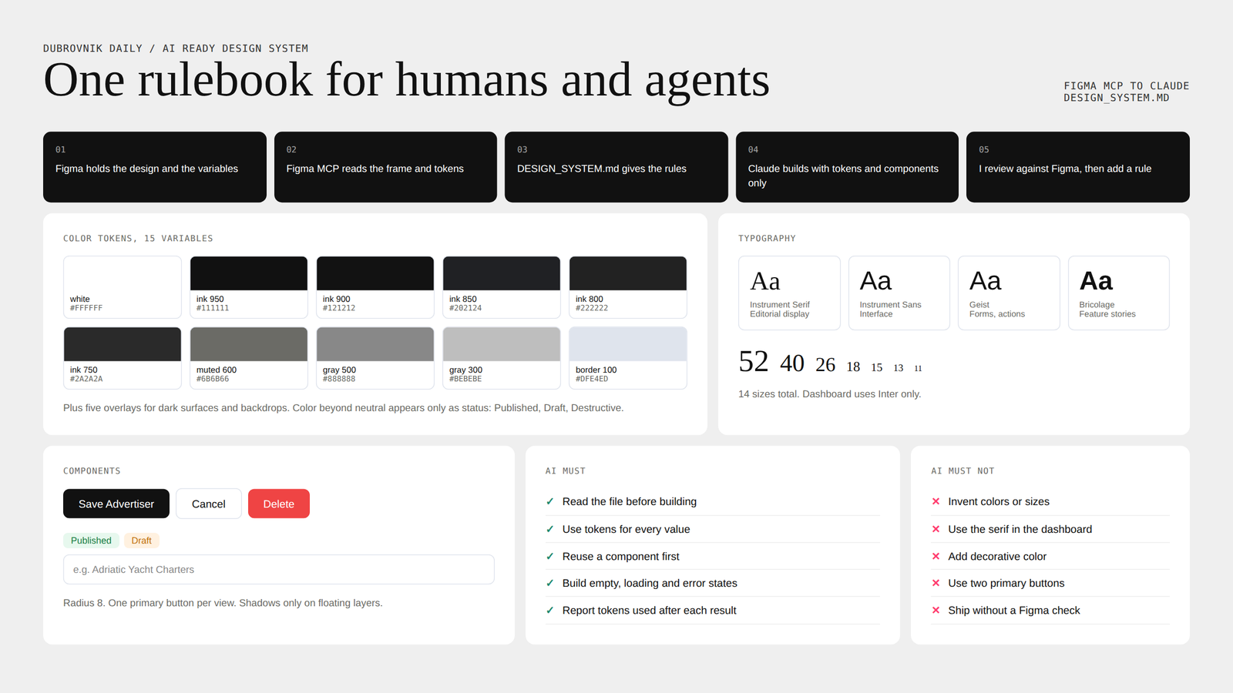Click the X icon beside Use the serif
1233x693 pixels.
pyautogui.click(x=936, y=529)
